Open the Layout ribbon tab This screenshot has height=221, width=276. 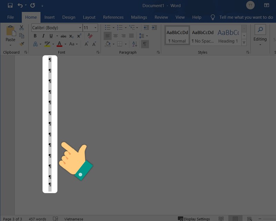click(x=89, y=17)
